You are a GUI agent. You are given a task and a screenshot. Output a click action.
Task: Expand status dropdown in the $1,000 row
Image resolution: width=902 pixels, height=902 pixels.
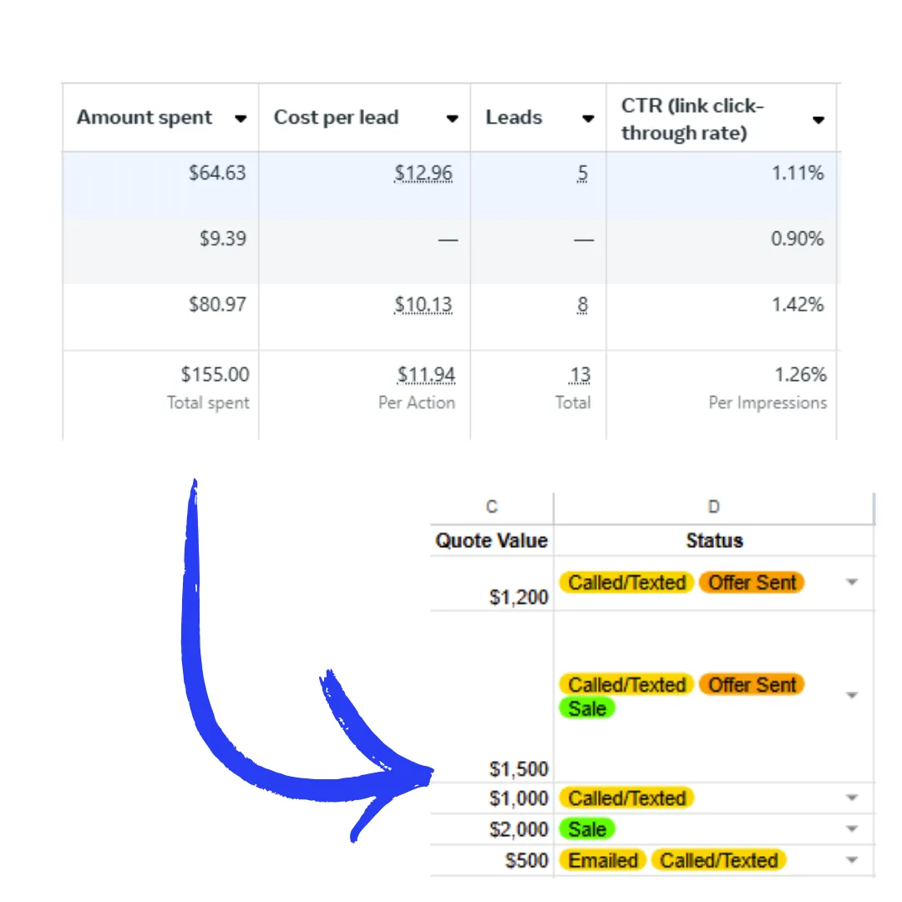coord(852,798)
